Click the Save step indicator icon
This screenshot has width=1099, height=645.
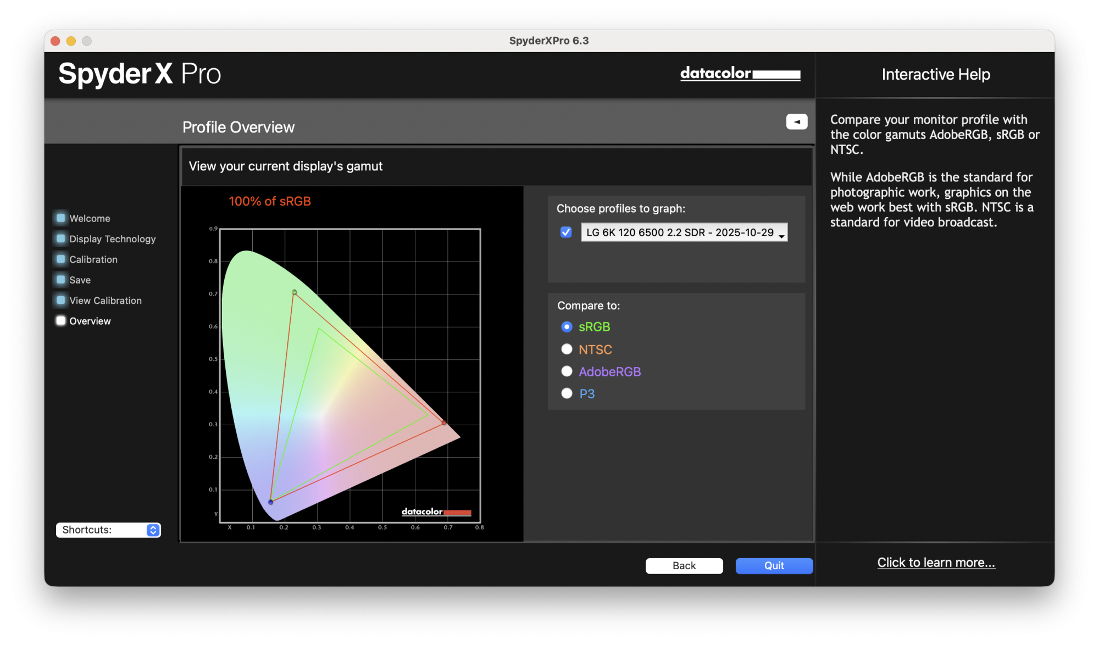(x=60, y=280)
